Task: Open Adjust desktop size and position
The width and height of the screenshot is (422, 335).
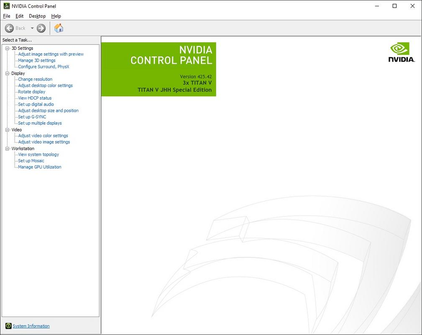Action: tap(48, 111)
